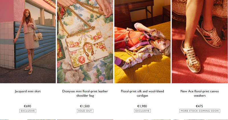The height and width of the screenshot is (120, 228).
Task: Click the front floral sneaker with striped band
Action: 190,57
